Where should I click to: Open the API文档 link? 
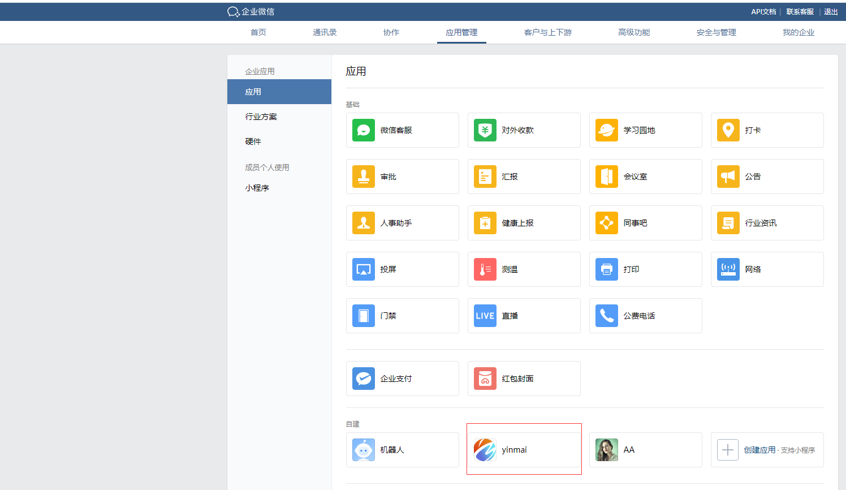coord(763,12)
